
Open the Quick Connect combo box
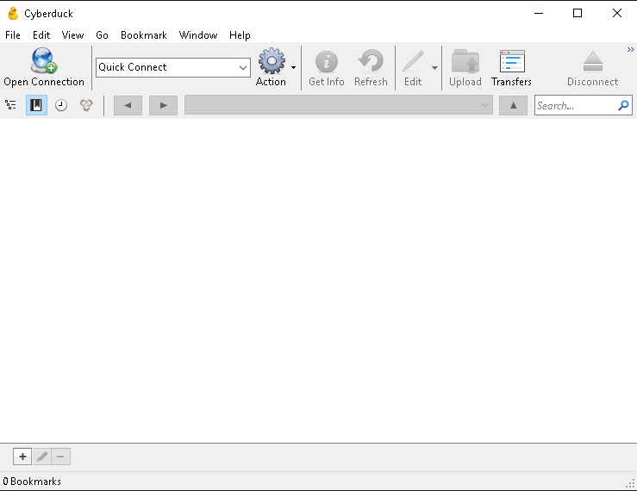tap(173, 67)
